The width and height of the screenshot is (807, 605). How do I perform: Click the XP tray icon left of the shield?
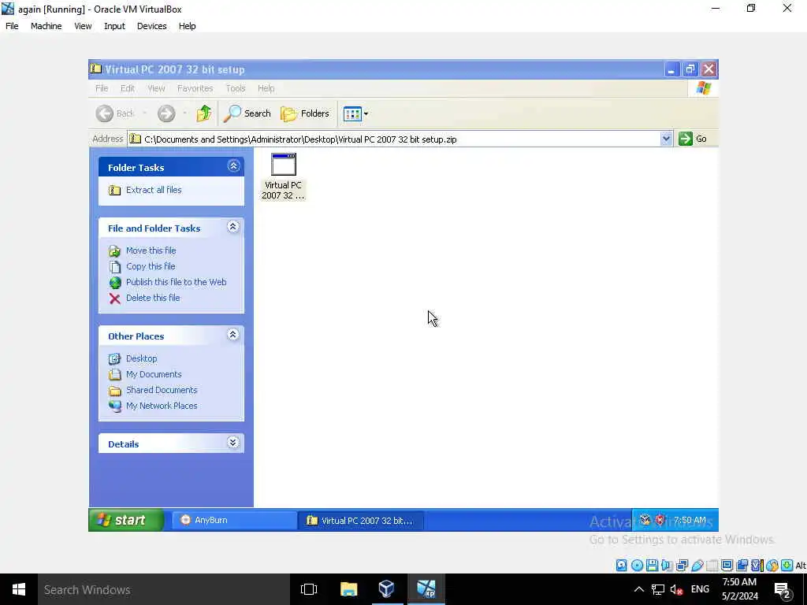(645, 520)
